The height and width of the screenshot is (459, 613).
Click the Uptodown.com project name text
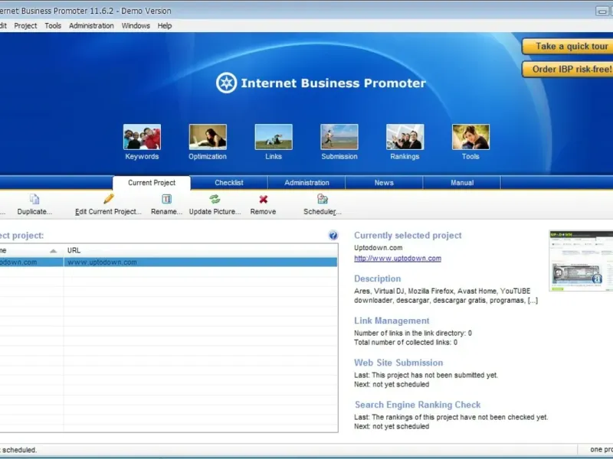tap(378, 248)
